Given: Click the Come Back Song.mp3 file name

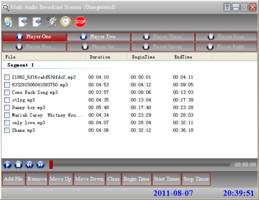Looking at the screenshot, I should click(x=35, y=92).
